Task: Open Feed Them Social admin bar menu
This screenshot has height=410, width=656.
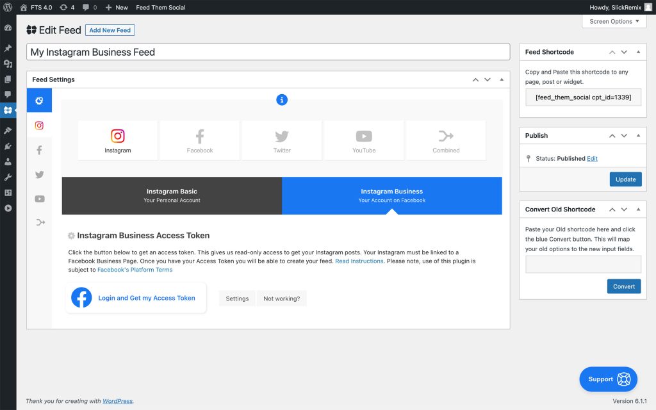Action: pos(161,7)
